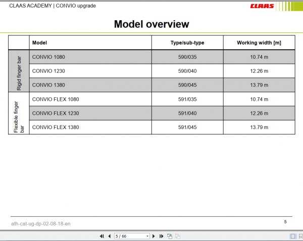
Task: Click the Model overview title
Action: click(x=151, y=24)
